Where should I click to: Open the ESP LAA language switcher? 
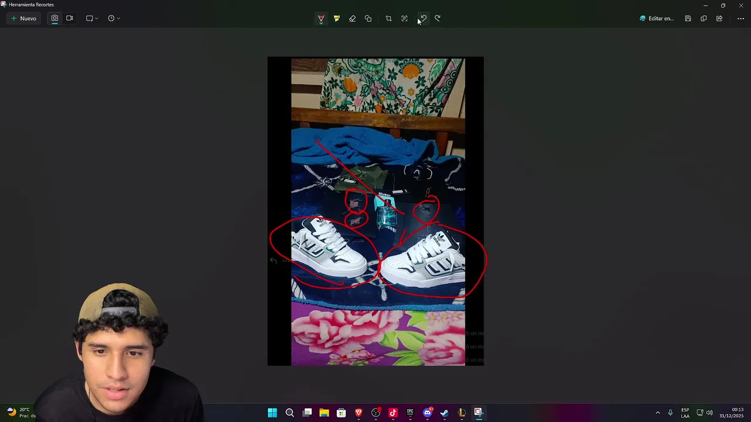[x=685, y=413]
